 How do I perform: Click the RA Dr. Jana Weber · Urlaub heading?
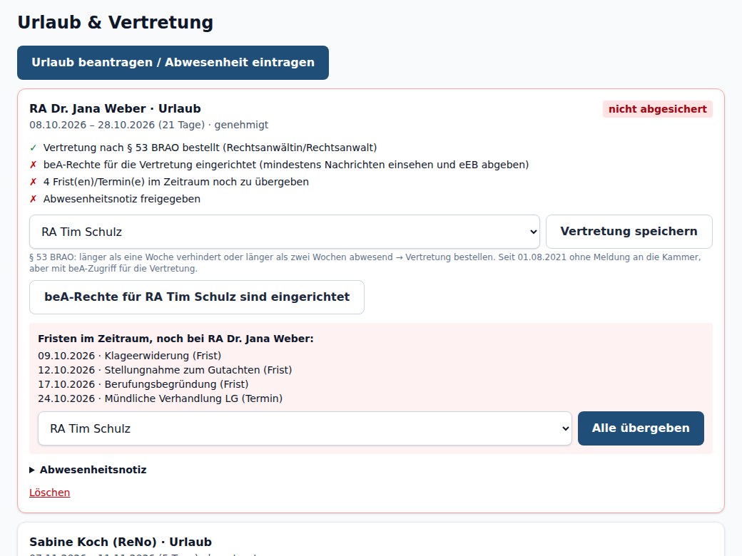pyautogui.click(x=115, y=109)
